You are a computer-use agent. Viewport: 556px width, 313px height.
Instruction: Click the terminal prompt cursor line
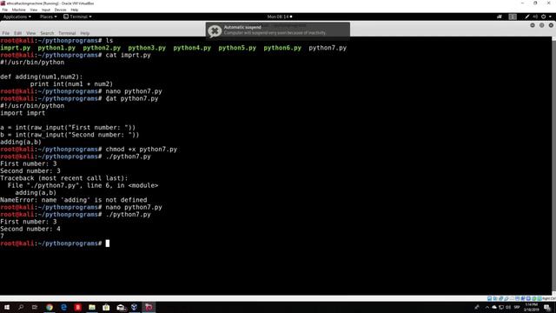coord(55,243)
